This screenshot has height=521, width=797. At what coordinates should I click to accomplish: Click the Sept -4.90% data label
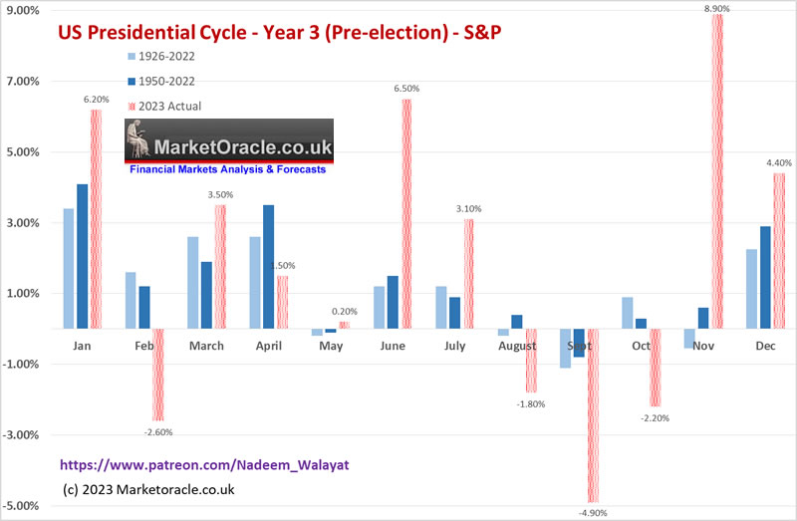point(592,512)
